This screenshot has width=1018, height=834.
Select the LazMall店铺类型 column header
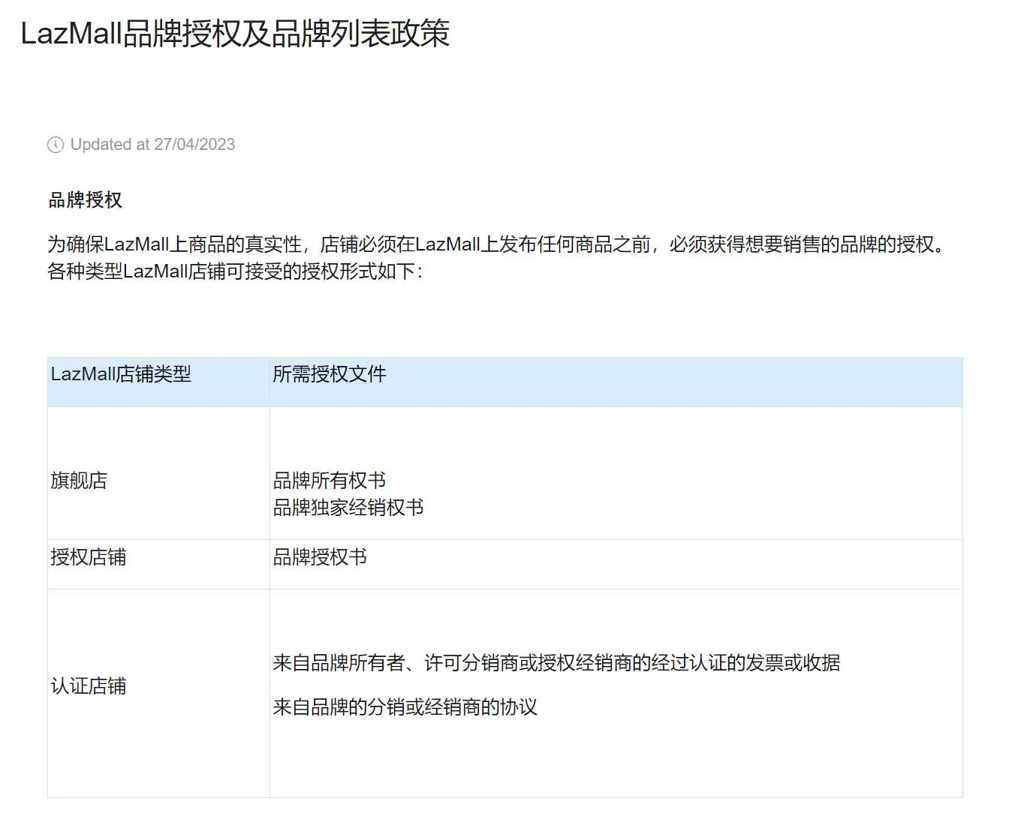pos(122,374)
